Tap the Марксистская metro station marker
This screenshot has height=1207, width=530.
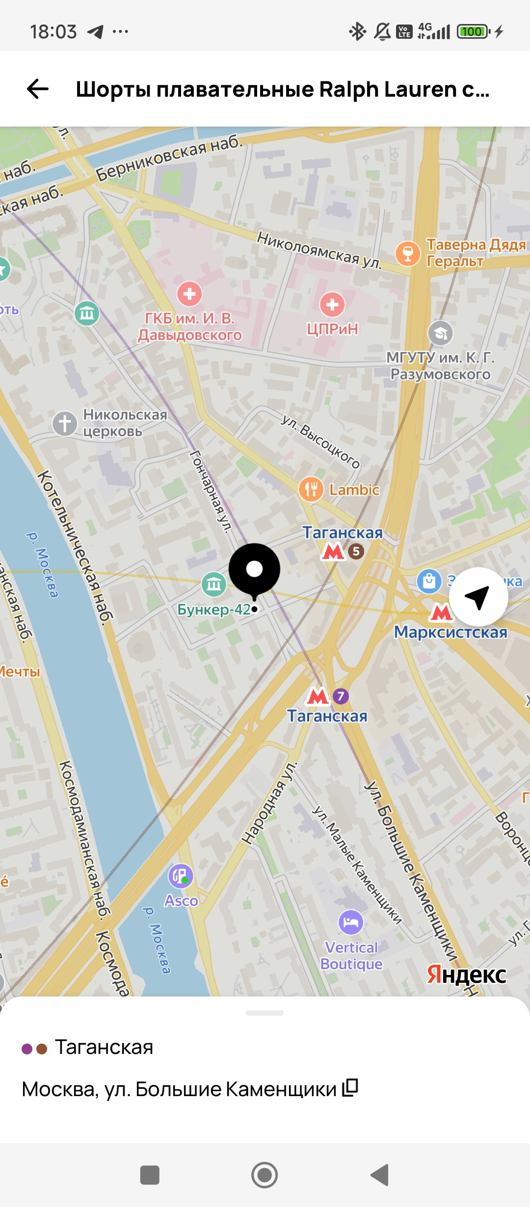(441, 612)
